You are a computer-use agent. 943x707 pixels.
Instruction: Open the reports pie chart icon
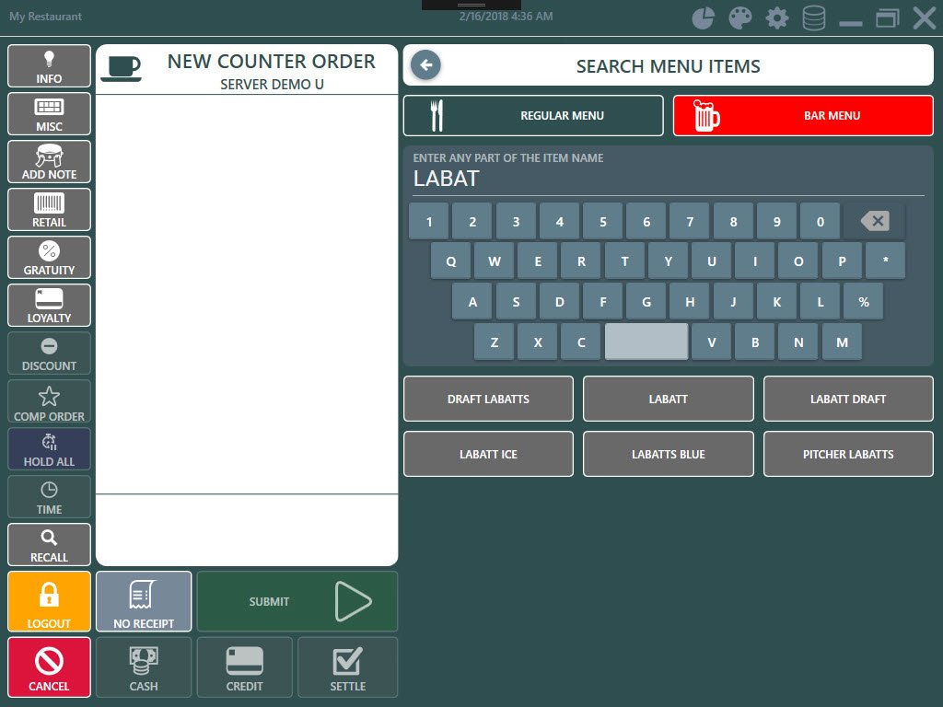[x=704, y=18]
